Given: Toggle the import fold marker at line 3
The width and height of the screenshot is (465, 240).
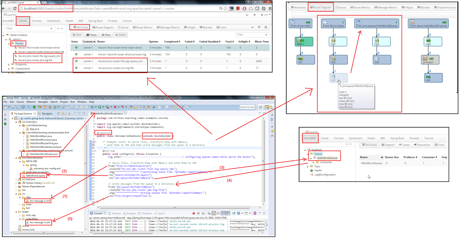Looking at the screenshot, I should pos(95,124).
